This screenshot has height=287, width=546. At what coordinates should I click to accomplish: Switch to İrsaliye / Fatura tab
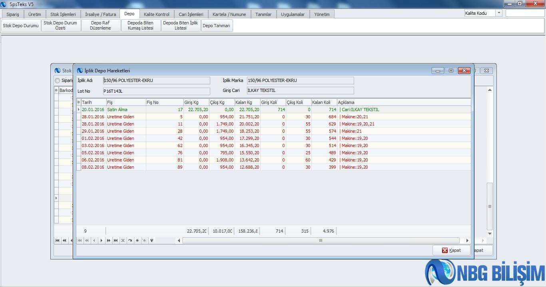point(100,14)
